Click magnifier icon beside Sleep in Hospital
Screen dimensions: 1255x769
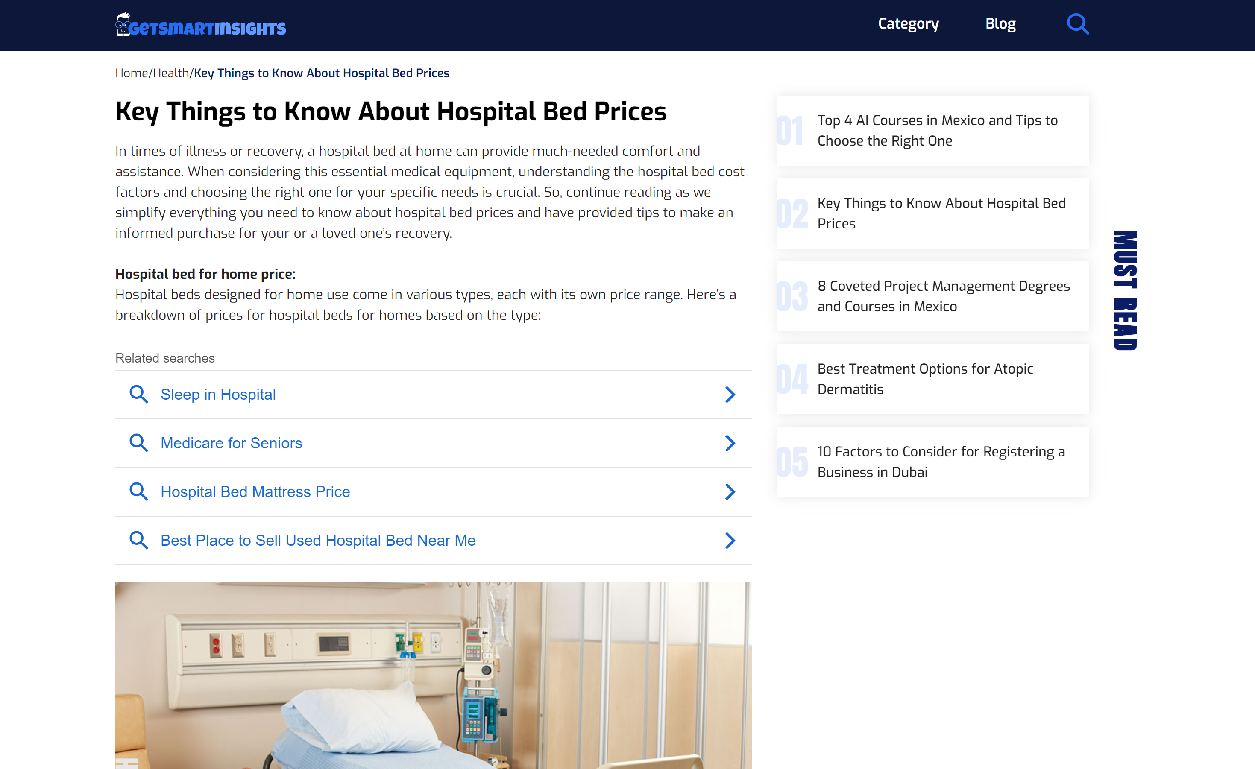[x=138, y=394]
